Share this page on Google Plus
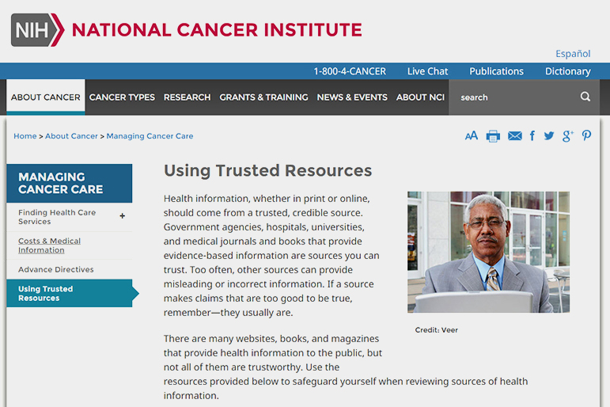 pyautogui.click(x=567, y=136)
